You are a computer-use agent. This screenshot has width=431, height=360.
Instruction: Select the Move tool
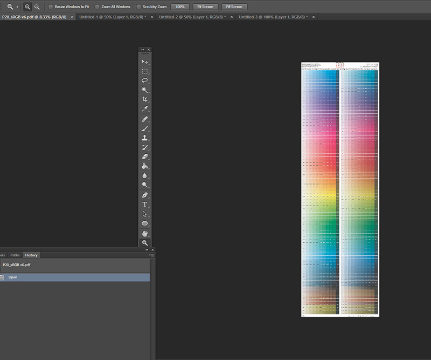(145, 62)
